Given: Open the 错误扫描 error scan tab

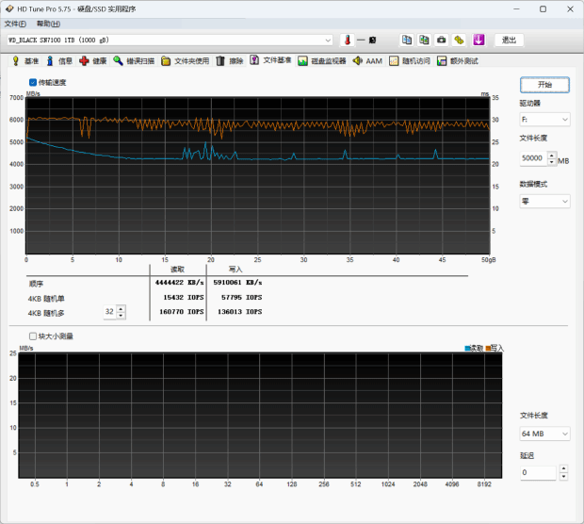Looking at the screenshot, I should click(134, 60).
